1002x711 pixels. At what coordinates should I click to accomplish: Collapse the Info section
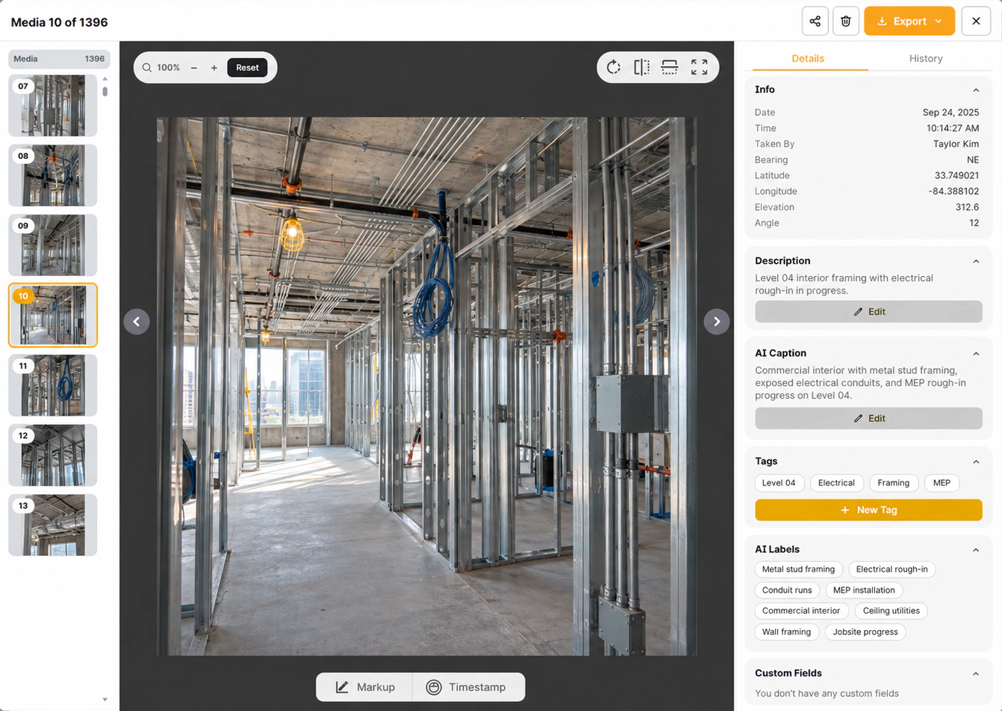(976, 90)
